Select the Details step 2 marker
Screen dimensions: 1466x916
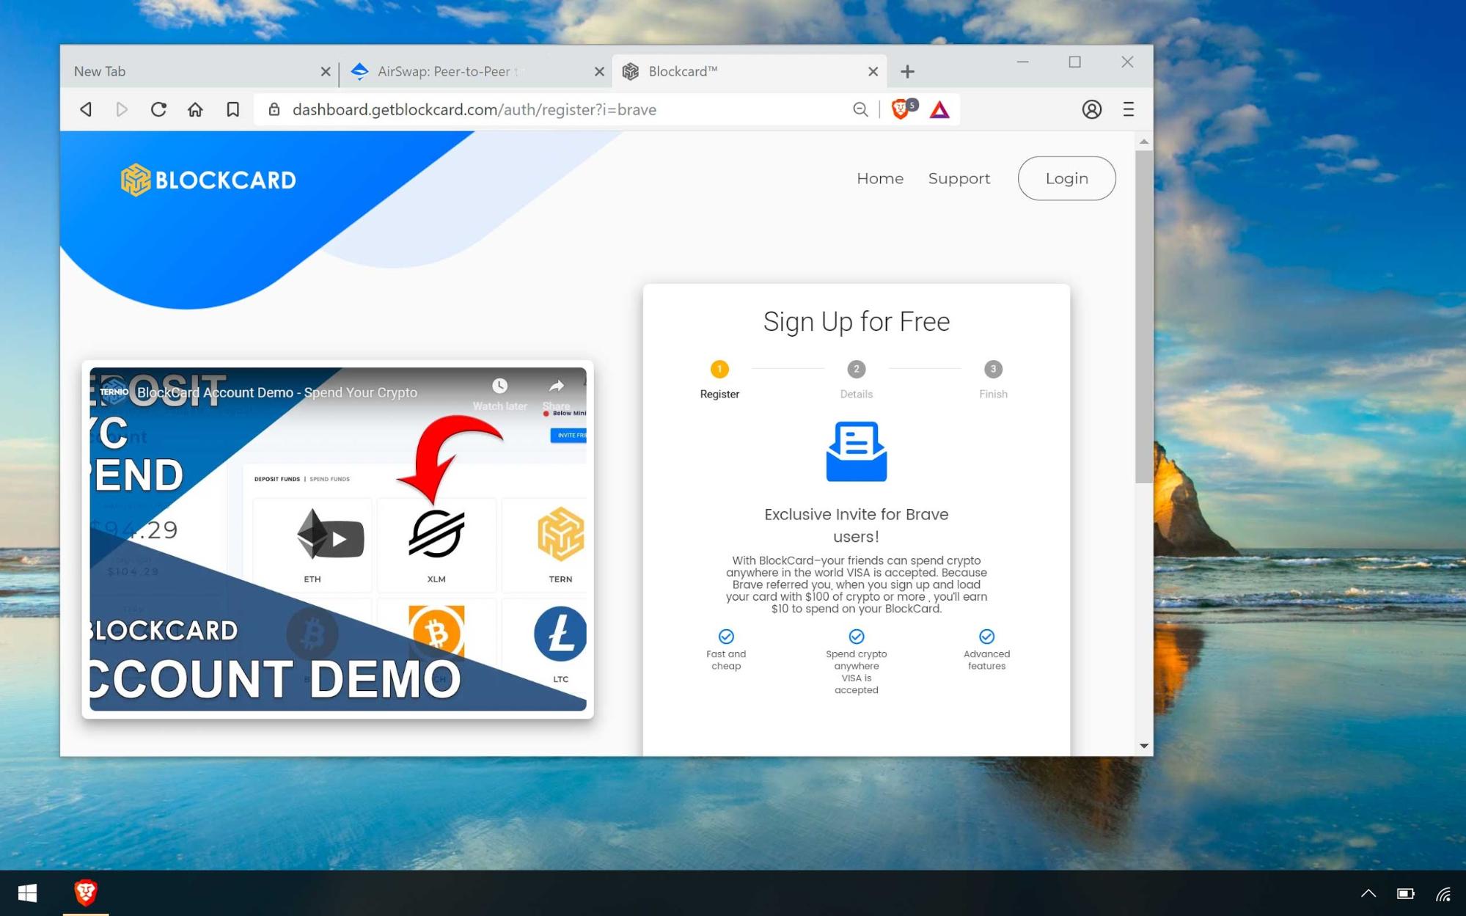coord(856,369)
